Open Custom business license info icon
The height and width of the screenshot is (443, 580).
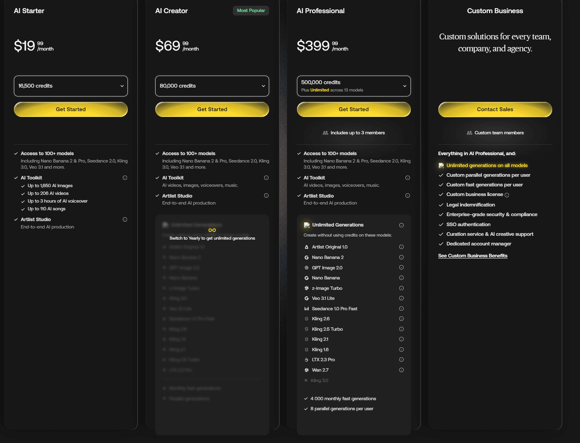[x=507, y=195]
